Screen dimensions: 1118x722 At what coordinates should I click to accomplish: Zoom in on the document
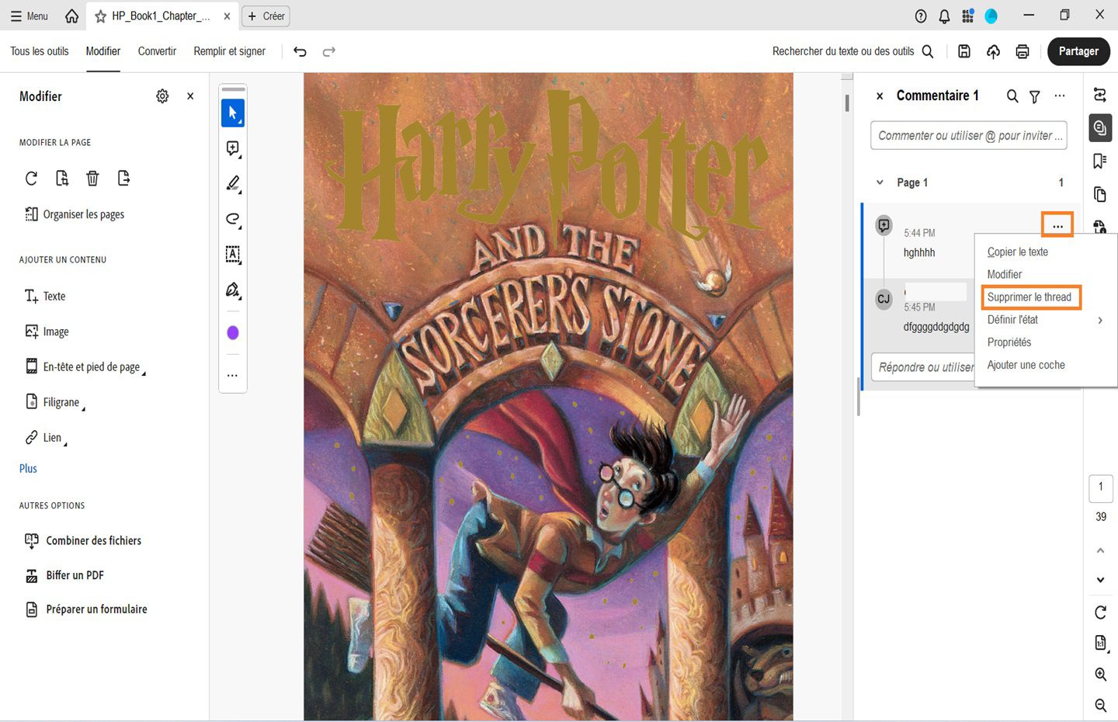(x=1100, y=675)
